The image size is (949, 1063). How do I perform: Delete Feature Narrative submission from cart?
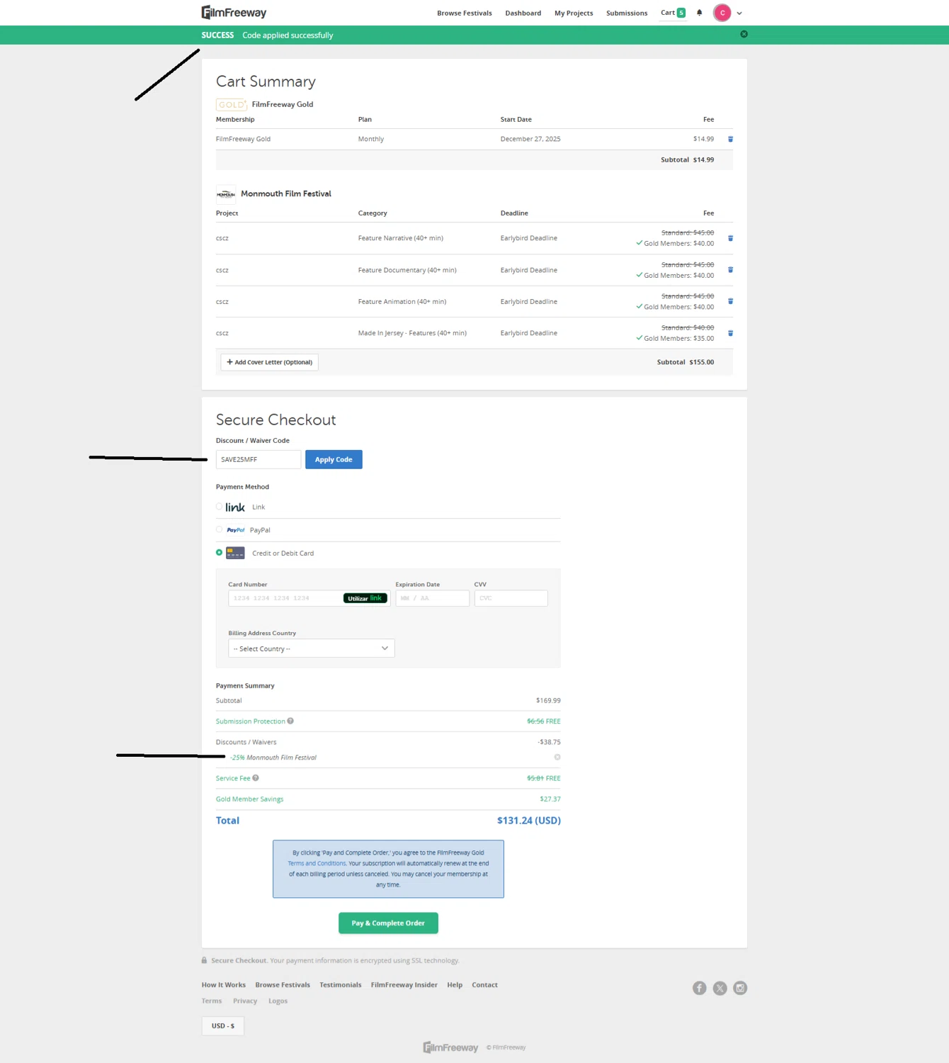click(x=730, y=238)
